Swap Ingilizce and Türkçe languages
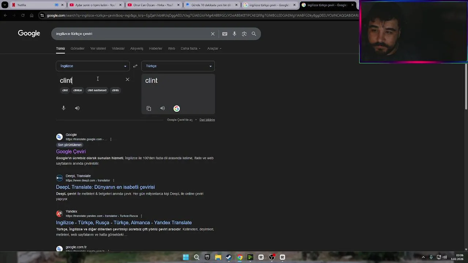This screenshot has height=263, width=468. [135, 66]
